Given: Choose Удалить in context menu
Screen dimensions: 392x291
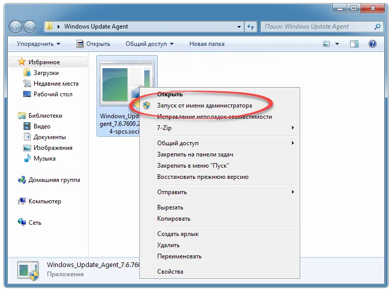Looking at the screenshot, I should click(220, 245).
